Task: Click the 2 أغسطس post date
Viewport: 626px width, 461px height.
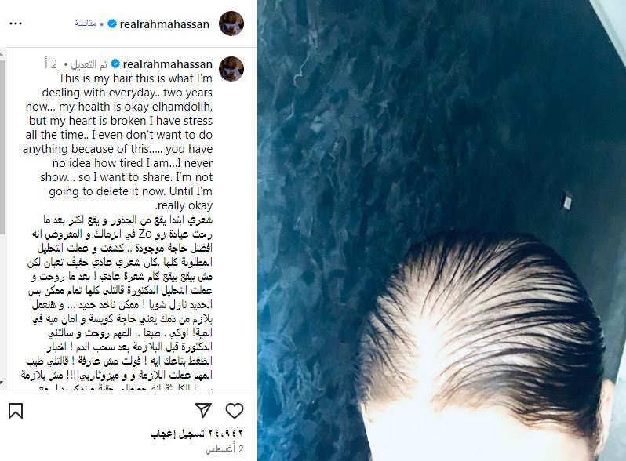Action: [225, 449]
